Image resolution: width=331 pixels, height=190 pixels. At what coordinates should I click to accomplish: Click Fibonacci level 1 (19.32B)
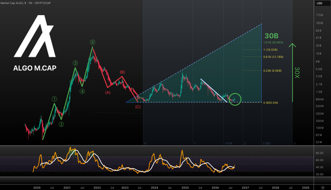271,50
